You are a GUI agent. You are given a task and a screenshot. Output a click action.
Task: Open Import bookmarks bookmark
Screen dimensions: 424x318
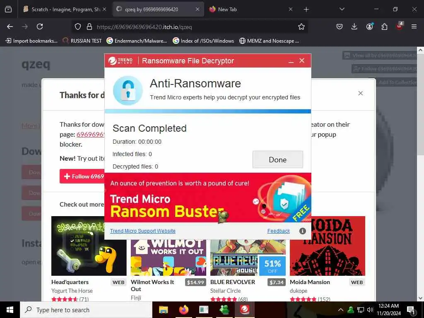pyautogui.click(x=31, y=41)
